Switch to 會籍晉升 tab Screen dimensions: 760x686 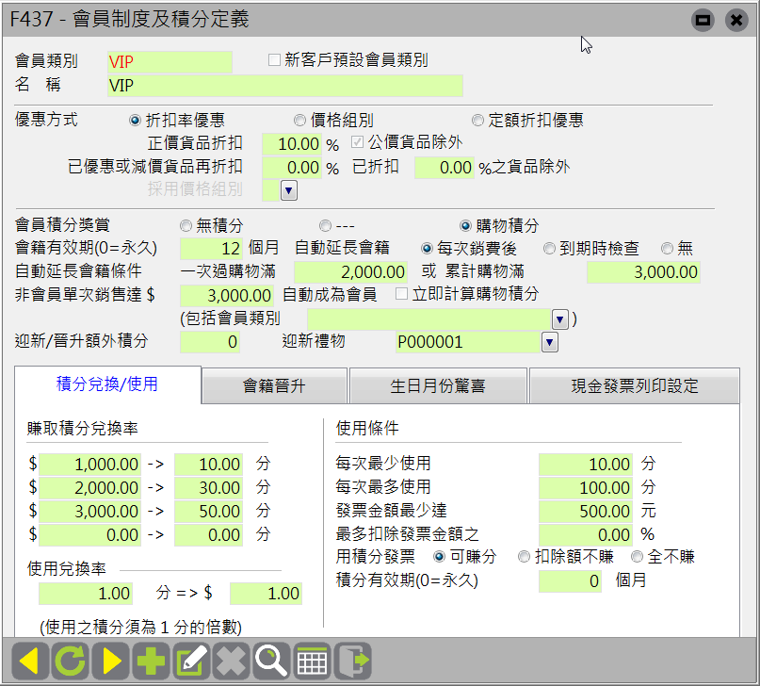274,386
